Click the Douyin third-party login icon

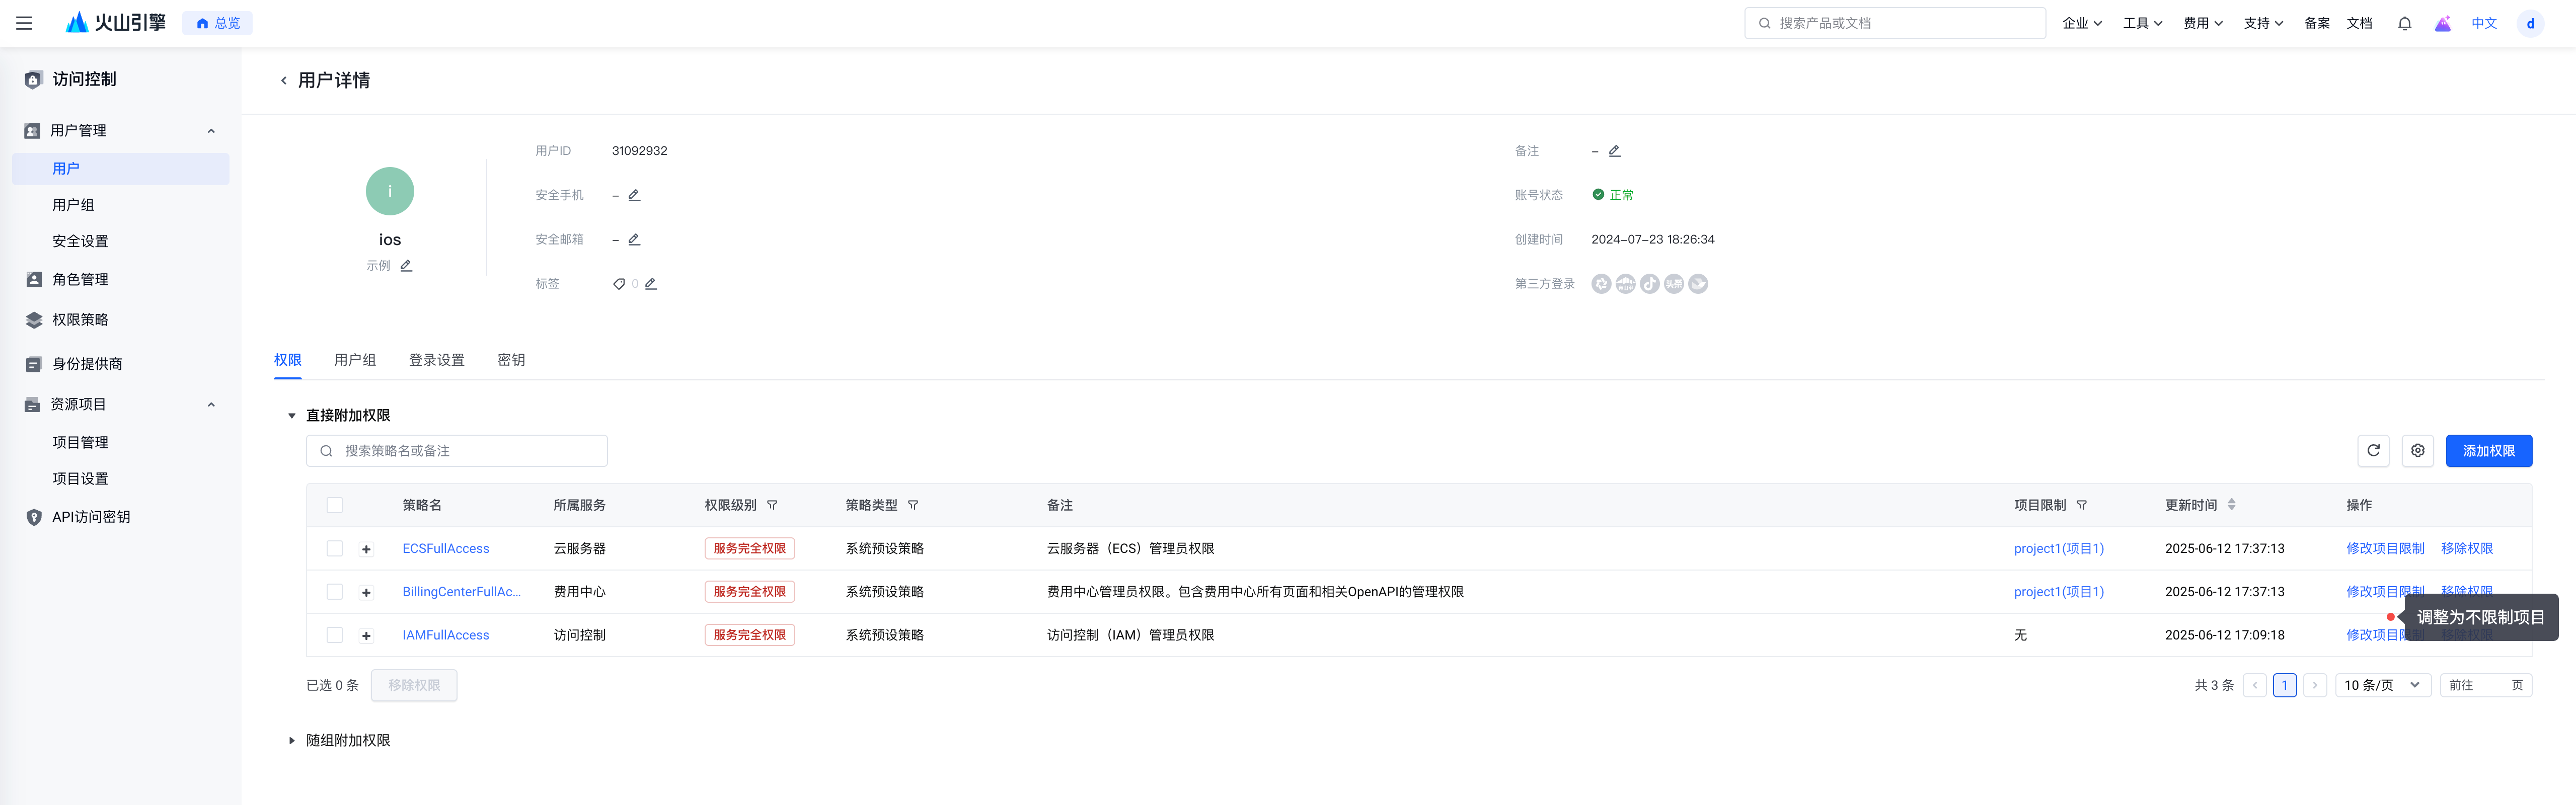click(x=1649, y=284)
